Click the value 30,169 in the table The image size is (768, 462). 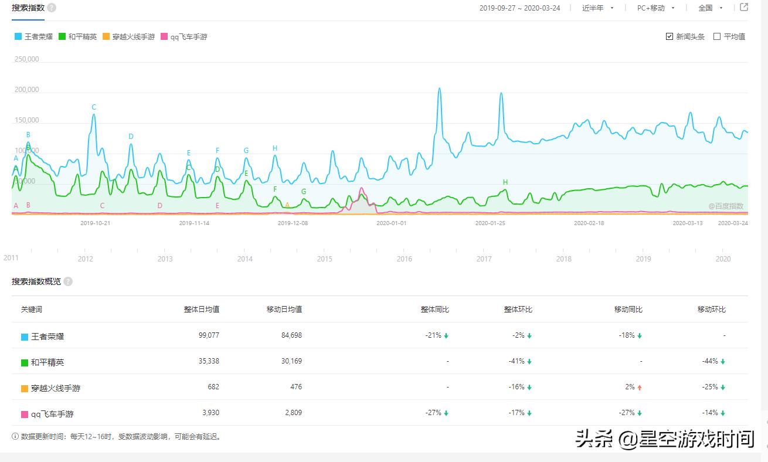point(291,361)
